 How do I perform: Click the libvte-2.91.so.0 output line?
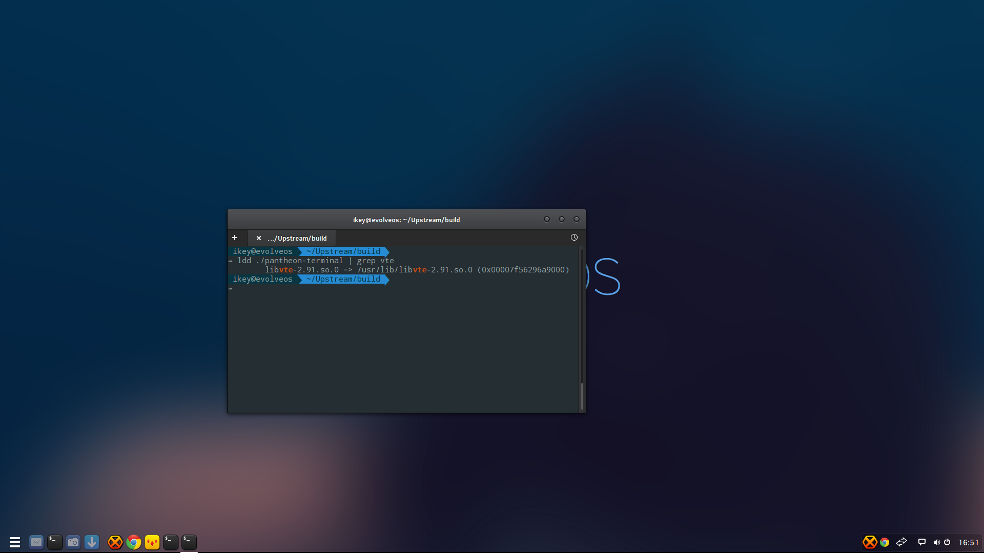417,270
